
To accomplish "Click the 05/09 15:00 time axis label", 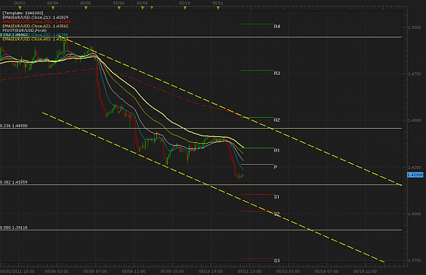I will (172, 271).
